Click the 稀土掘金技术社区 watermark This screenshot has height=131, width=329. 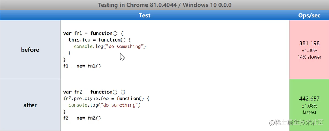click(x=297, y=123)
